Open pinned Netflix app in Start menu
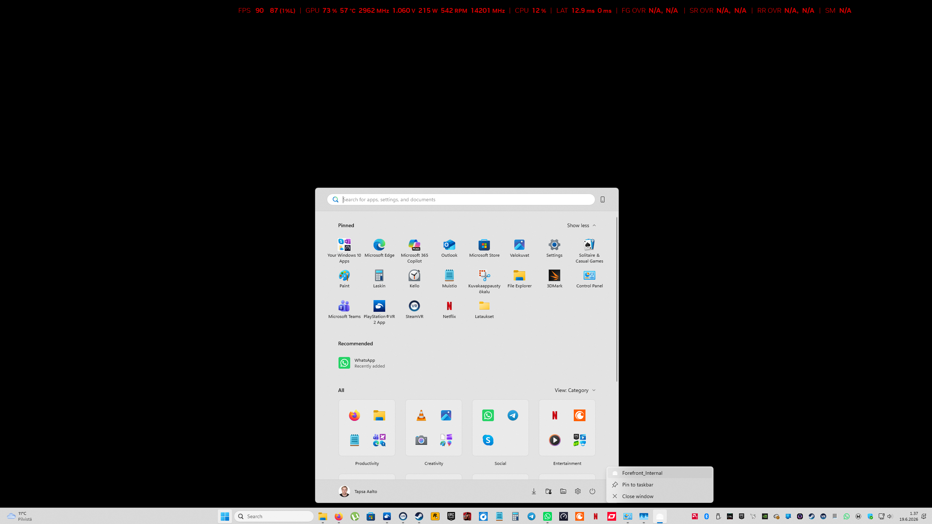This screenshot has height=524, width=932. pos(449,310)
